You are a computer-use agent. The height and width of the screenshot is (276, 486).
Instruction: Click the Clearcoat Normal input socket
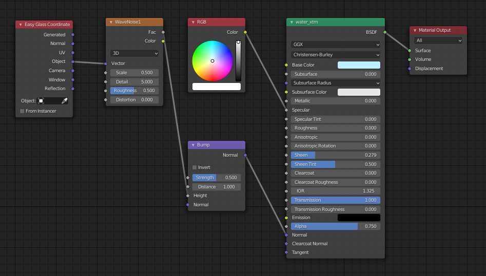coord(286,244)
